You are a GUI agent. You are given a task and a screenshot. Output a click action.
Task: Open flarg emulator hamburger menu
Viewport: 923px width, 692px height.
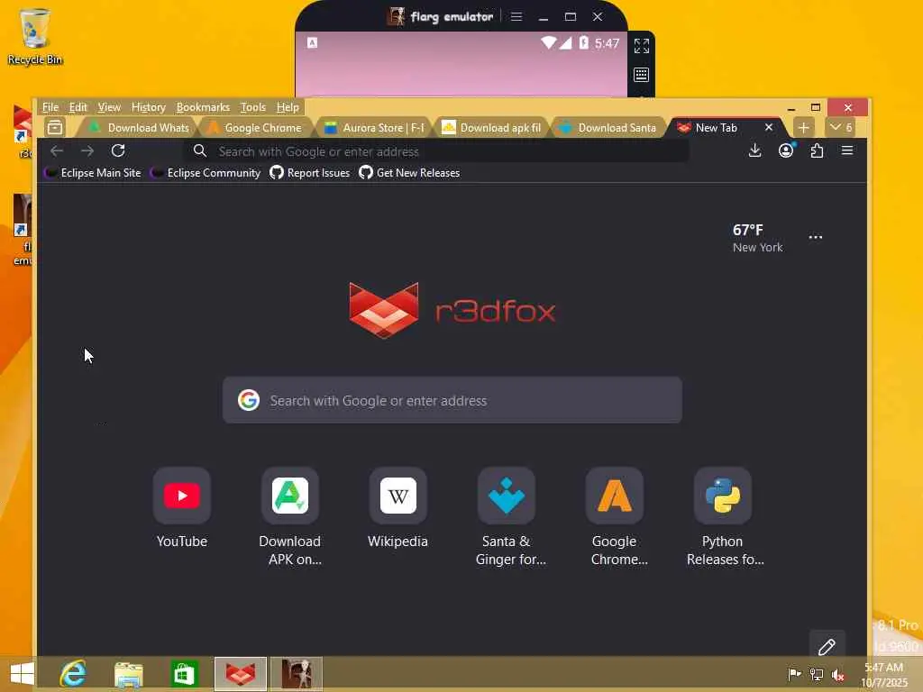pyautogui.click(x=516, y=16)
